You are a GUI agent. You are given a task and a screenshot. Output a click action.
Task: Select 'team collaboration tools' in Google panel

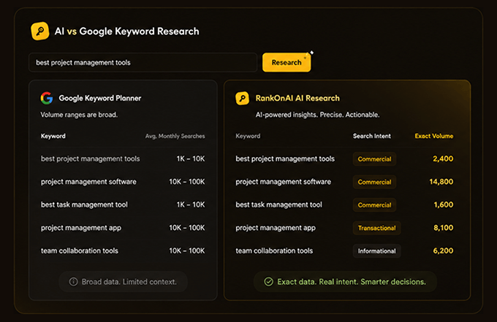[x=79, y=250]
